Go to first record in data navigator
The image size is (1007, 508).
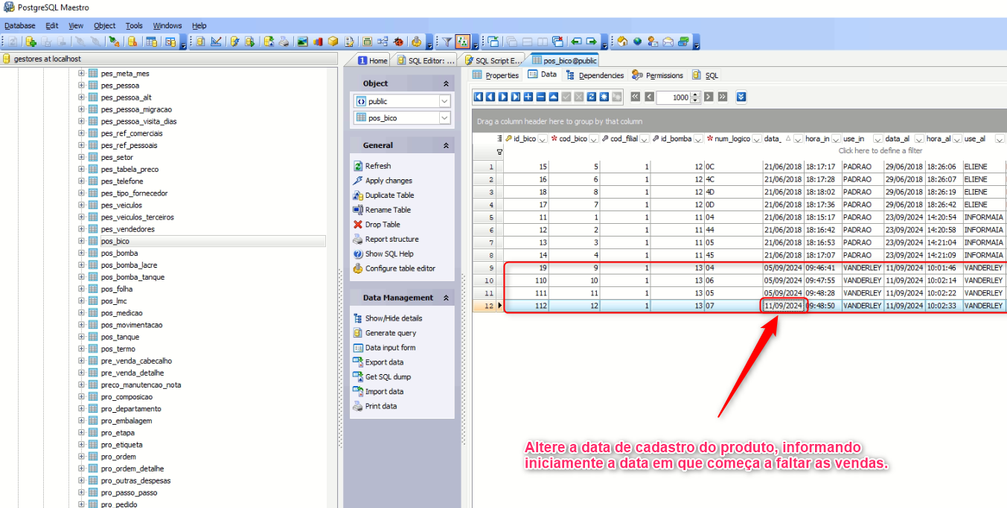click(x=479, y=97)
